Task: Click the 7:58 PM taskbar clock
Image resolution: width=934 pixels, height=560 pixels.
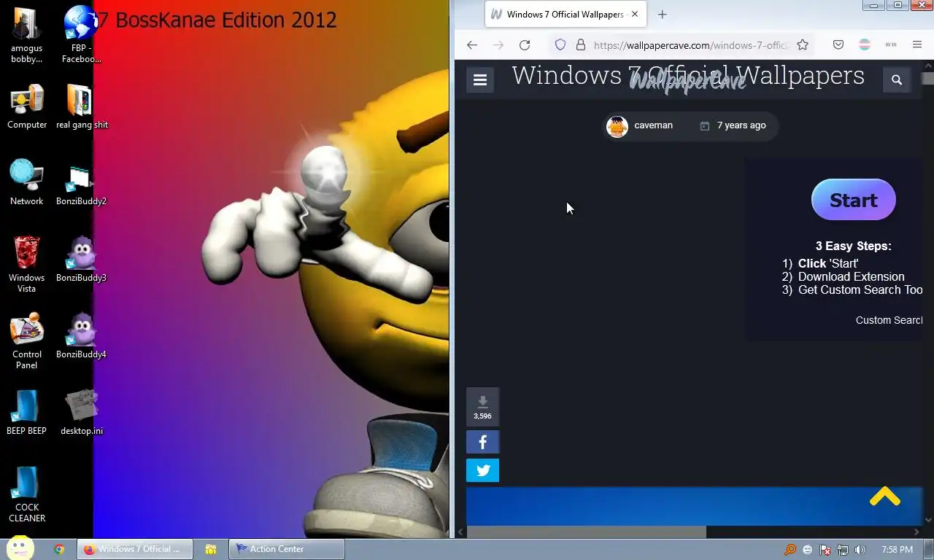Action: click(897, 550)
